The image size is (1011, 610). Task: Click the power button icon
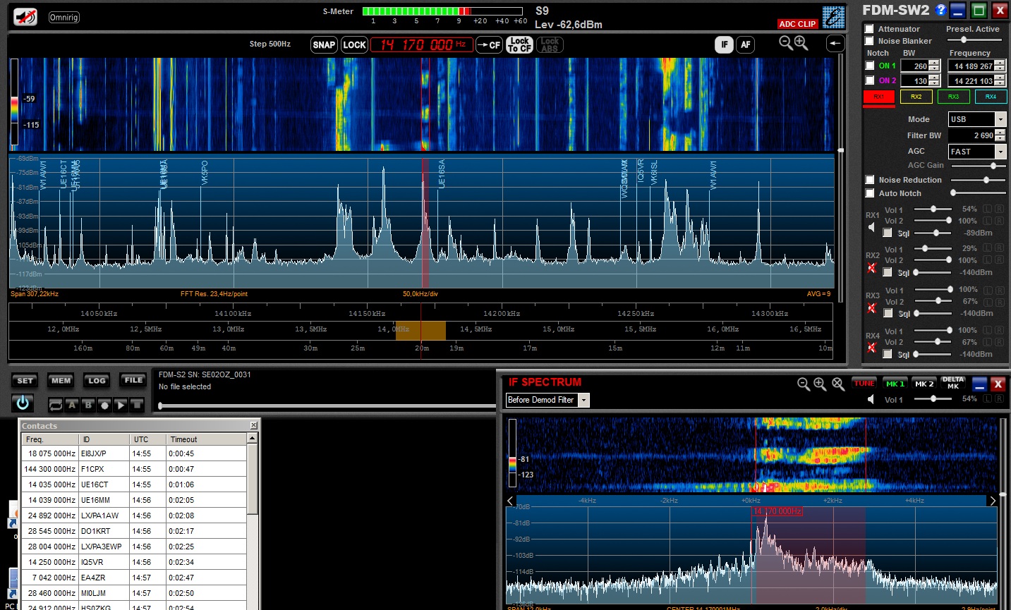tap(23, 403)
